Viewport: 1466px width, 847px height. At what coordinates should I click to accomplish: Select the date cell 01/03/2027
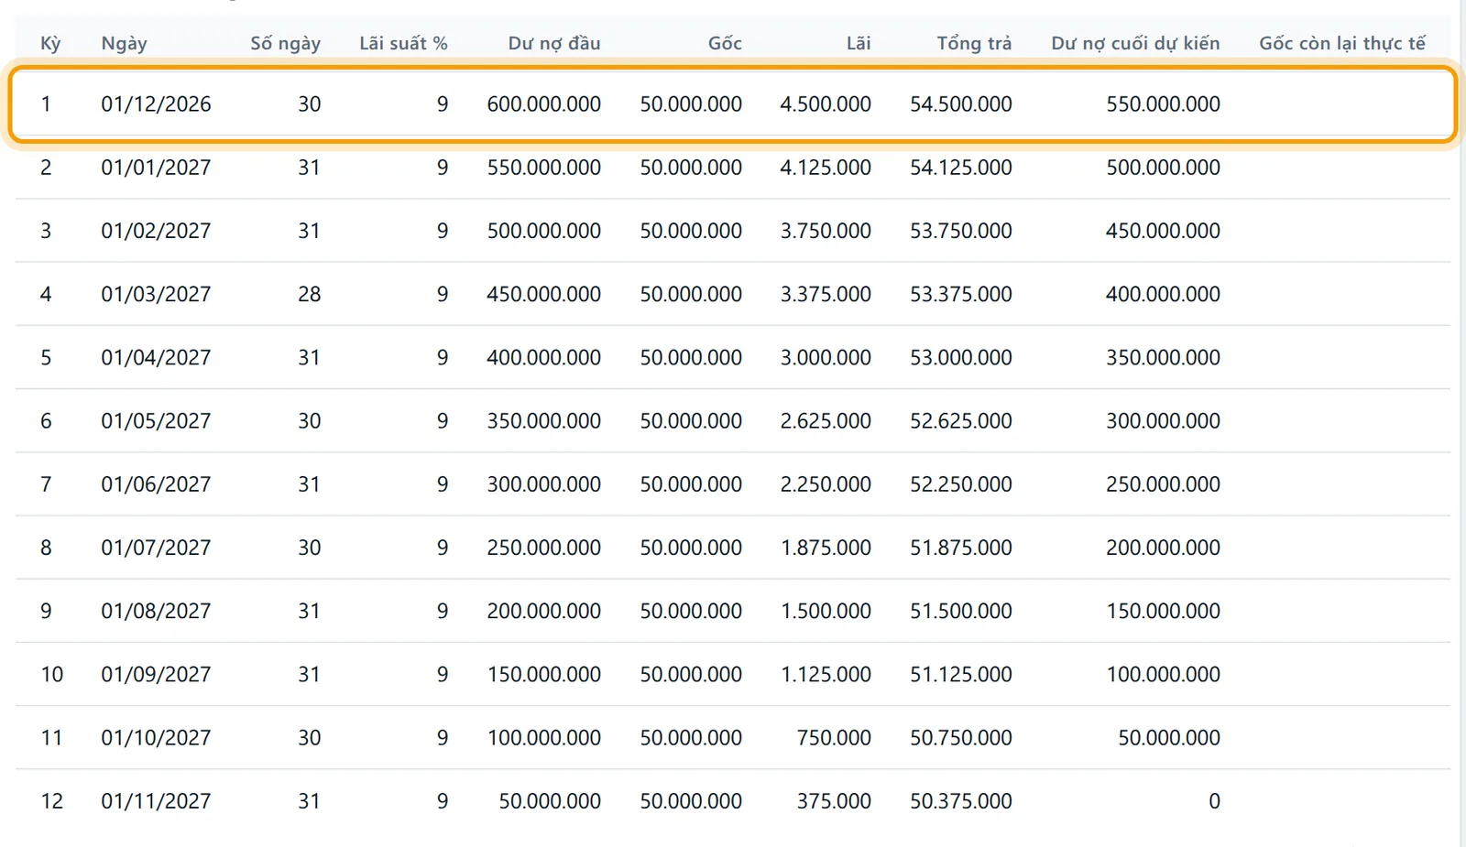click(x=156, y=294)
